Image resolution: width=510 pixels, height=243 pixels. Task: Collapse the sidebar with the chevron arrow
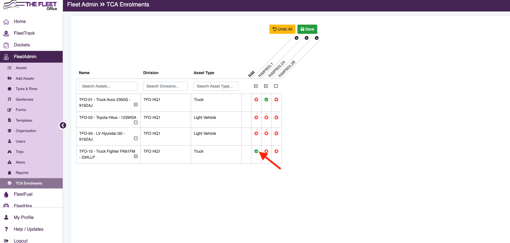63,125
